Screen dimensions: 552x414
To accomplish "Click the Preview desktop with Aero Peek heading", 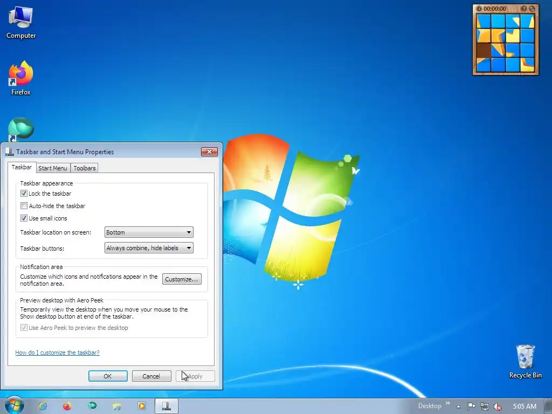I will [61, 300].
